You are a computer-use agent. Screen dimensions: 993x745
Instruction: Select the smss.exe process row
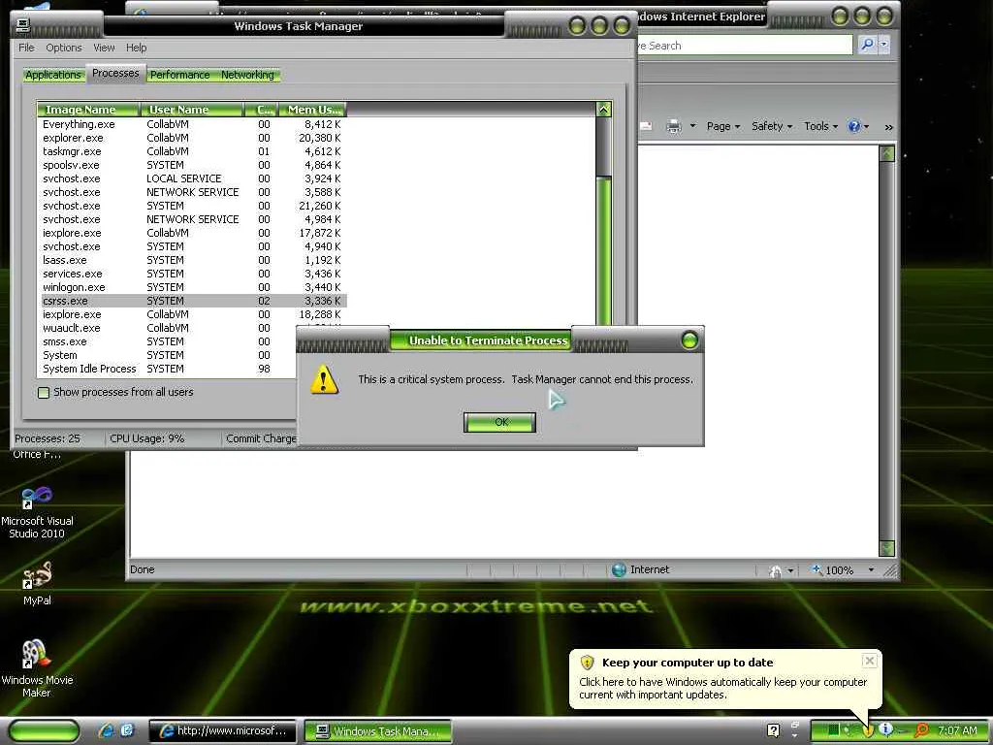point(168,341)
